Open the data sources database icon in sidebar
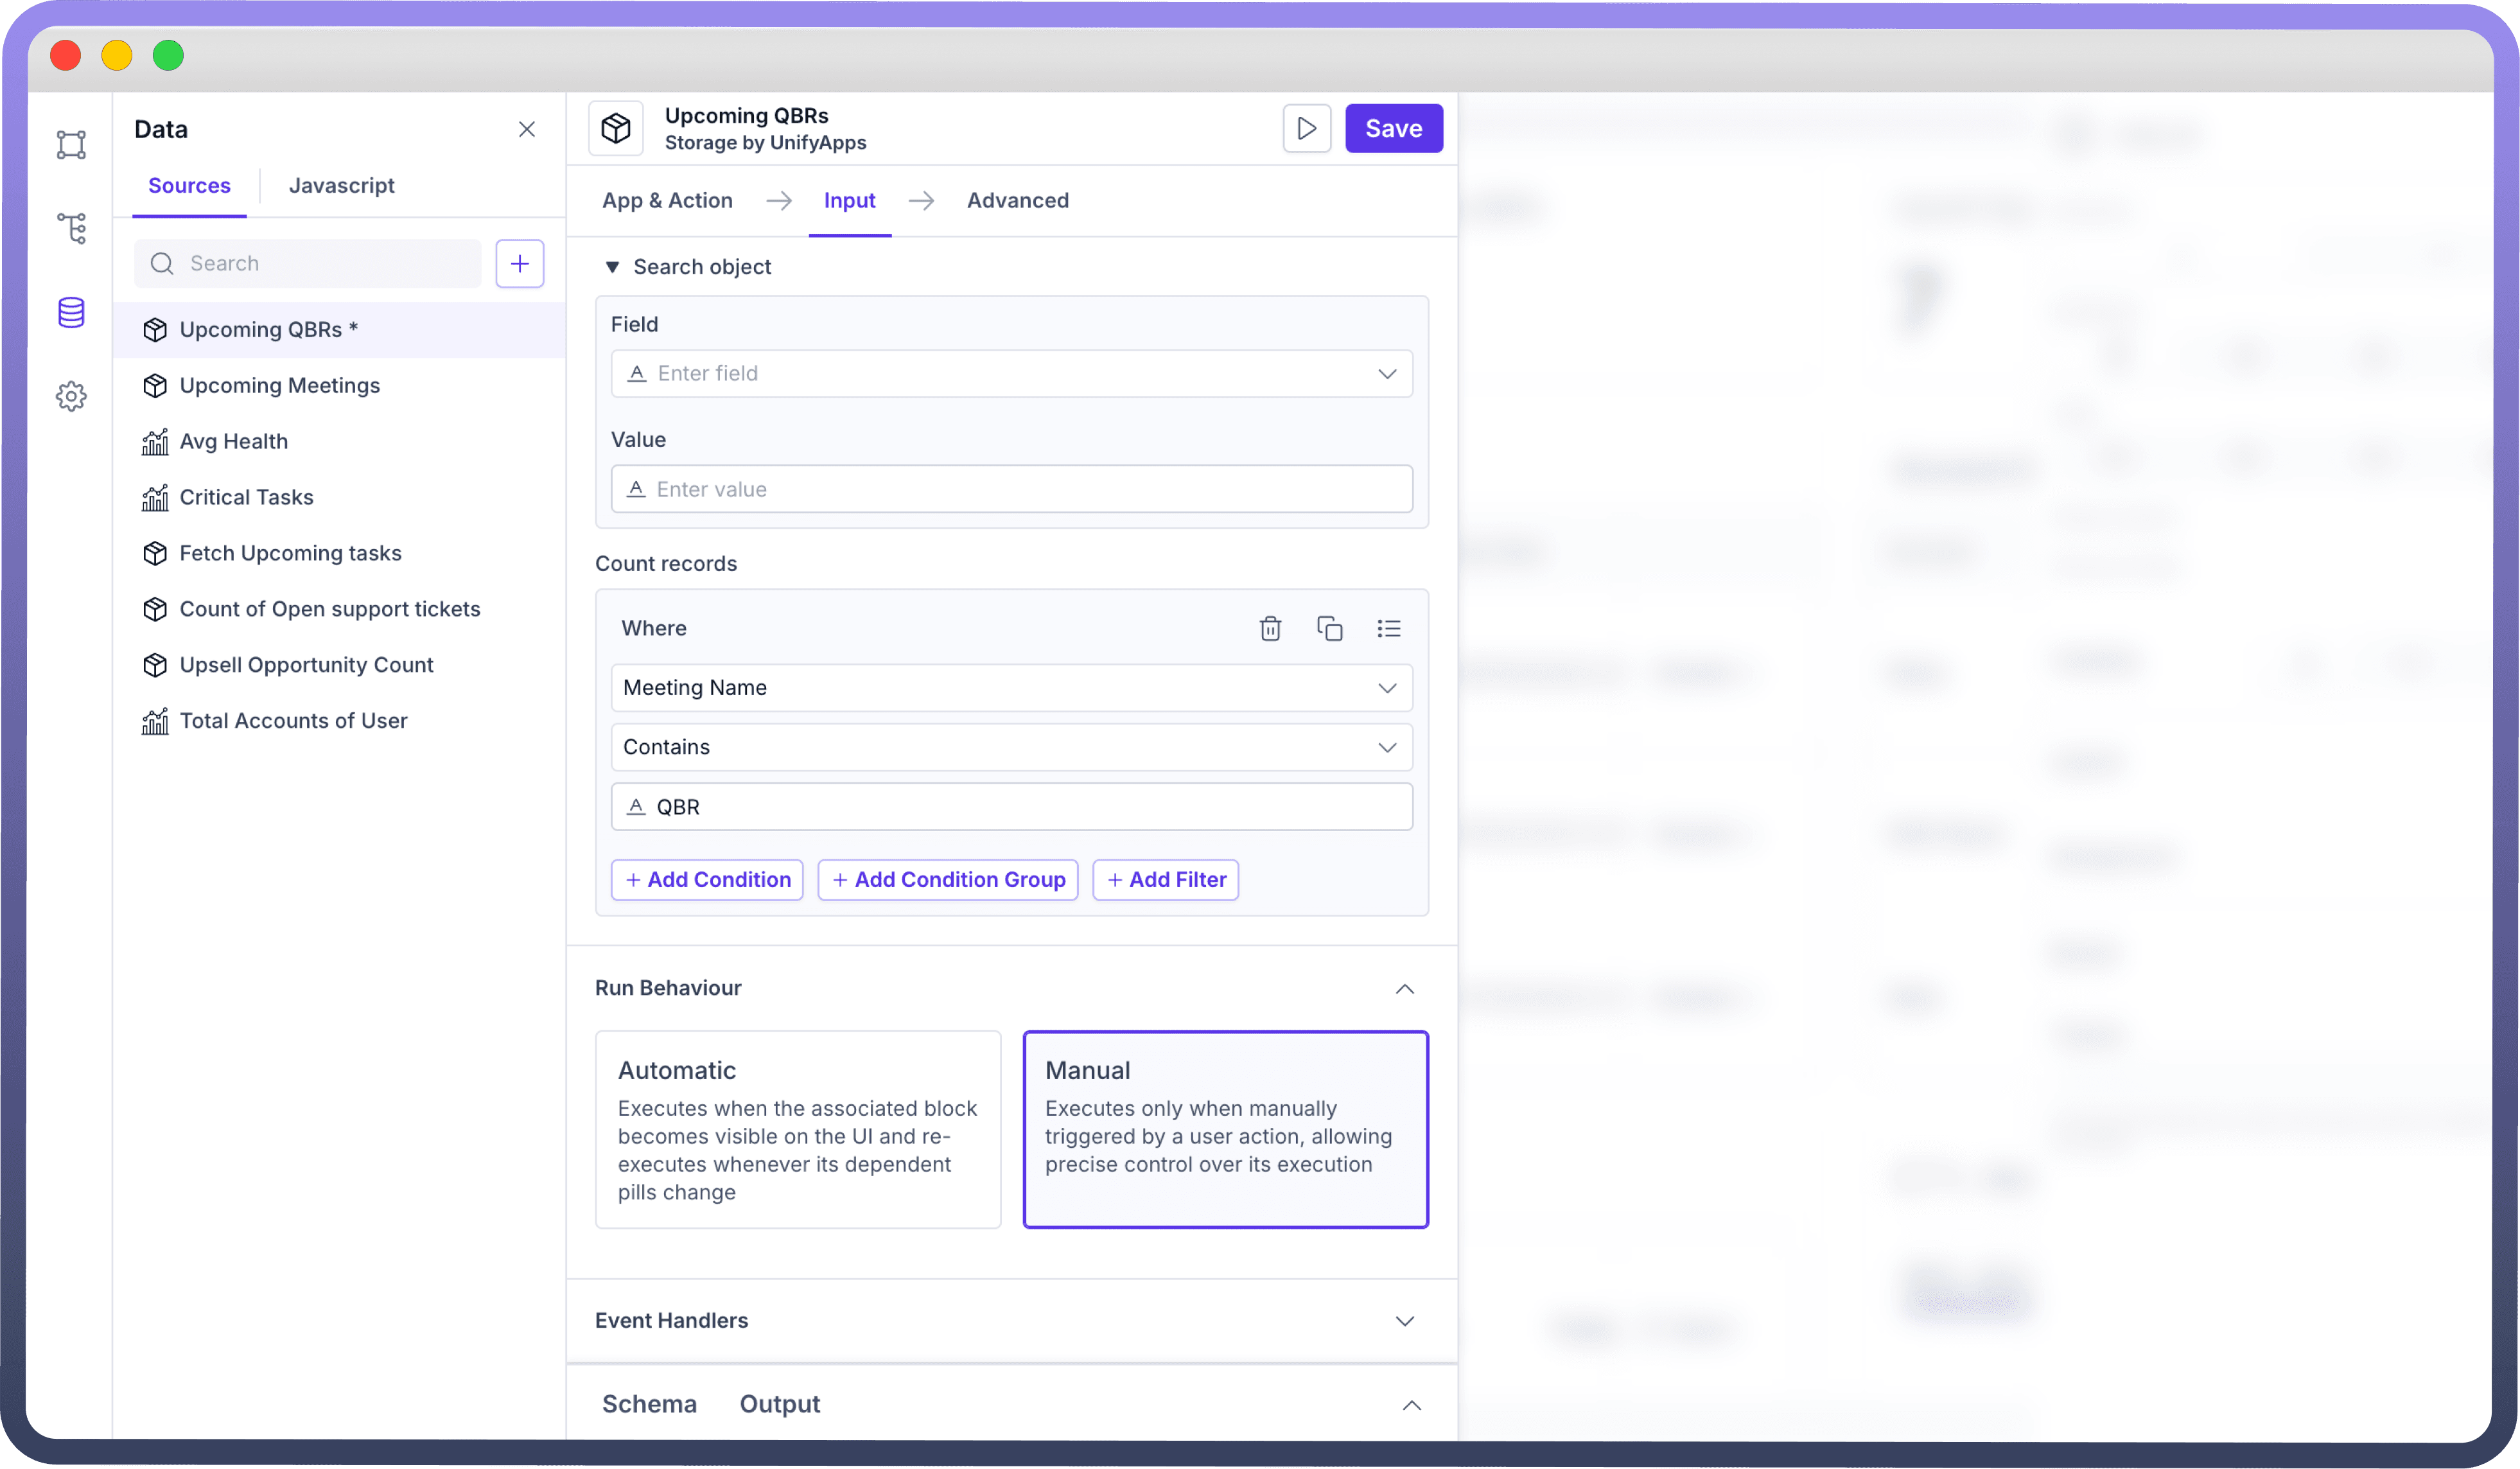 click(71, 313)
